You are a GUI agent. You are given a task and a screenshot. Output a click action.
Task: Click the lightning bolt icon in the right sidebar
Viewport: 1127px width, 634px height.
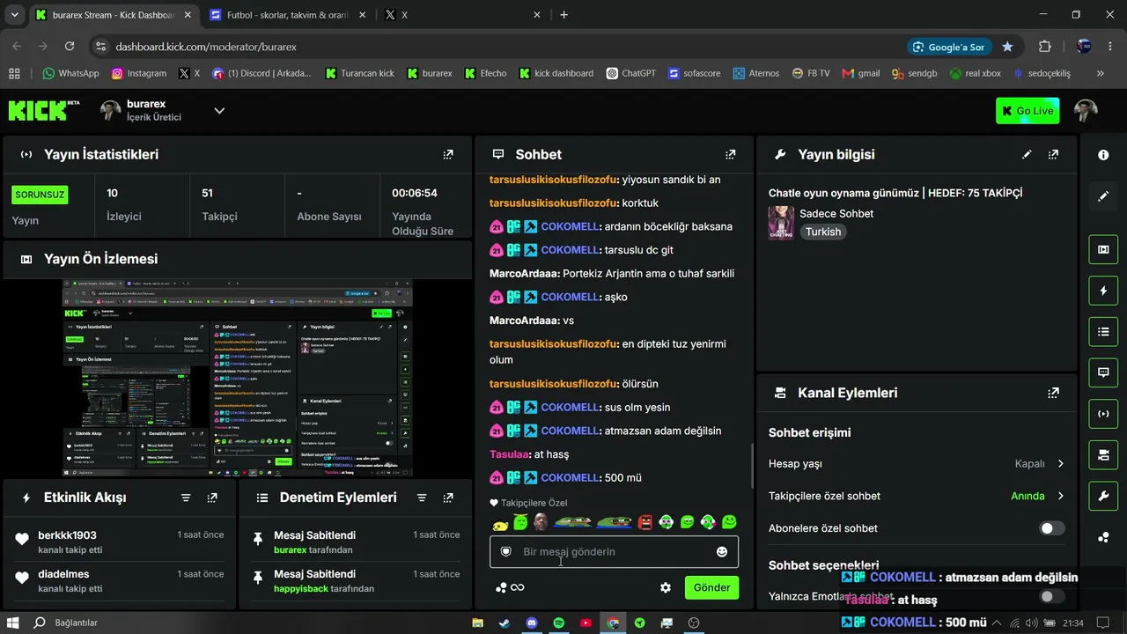[1103, 291]
